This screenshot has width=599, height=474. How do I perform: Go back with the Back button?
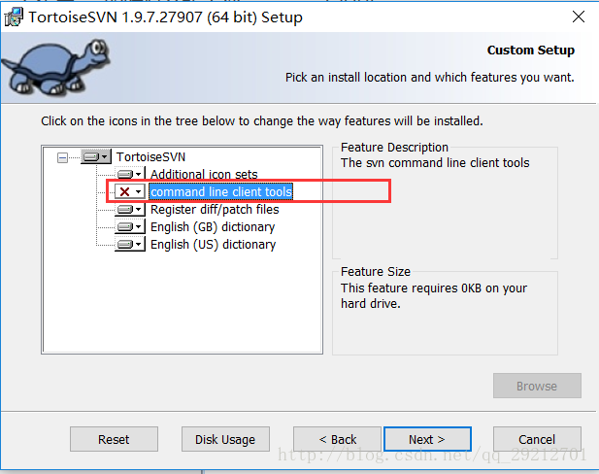point(337,439)
